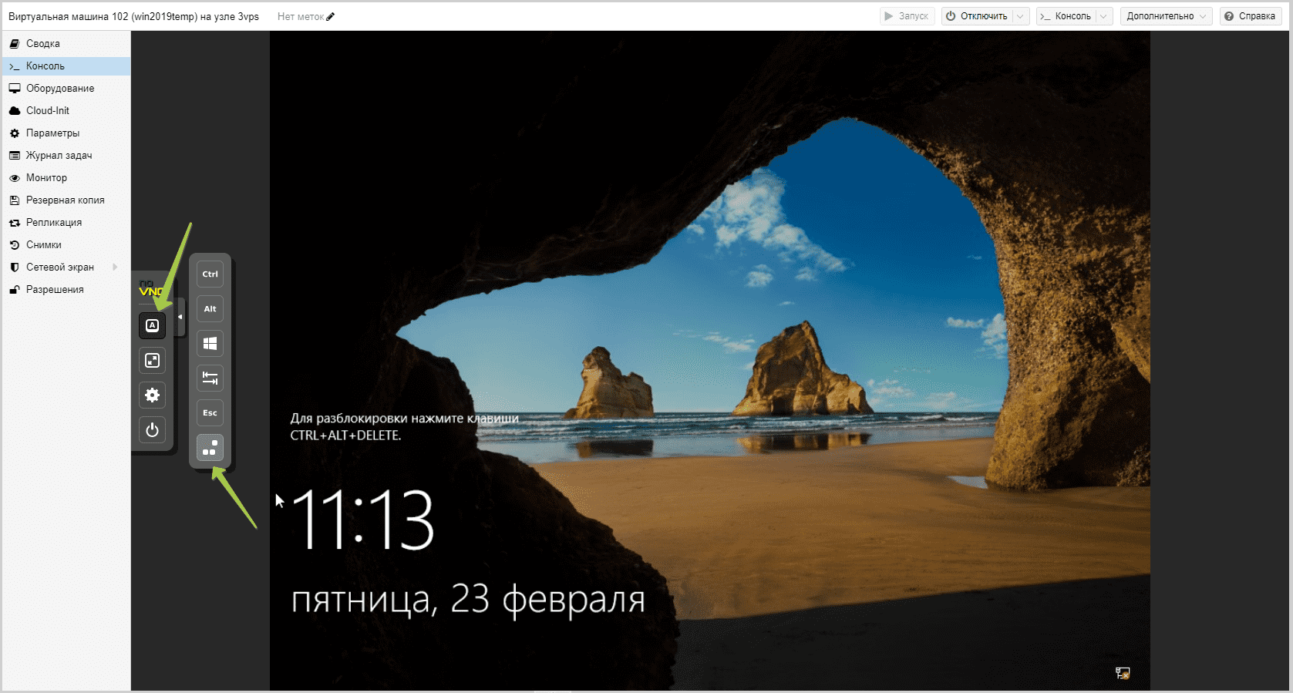Open Параметры in the sidebar
This screenshot has width=1293, height=693.
66,133
